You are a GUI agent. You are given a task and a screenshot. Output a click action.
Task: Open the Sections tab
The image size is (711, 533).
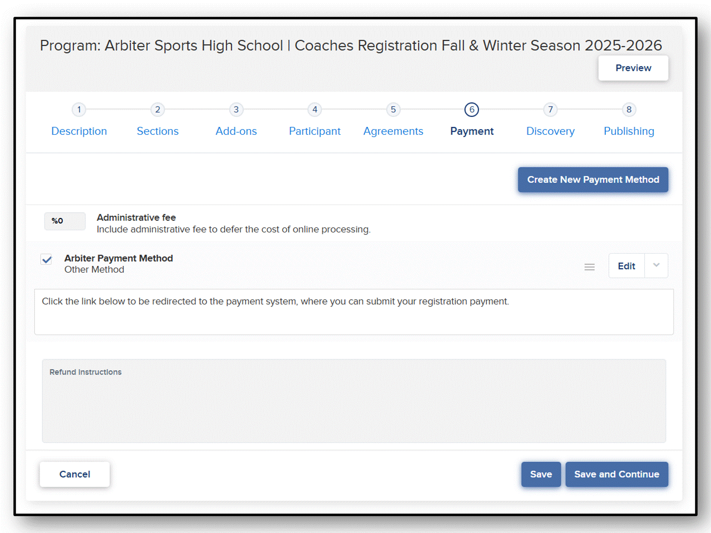point(158,131)
